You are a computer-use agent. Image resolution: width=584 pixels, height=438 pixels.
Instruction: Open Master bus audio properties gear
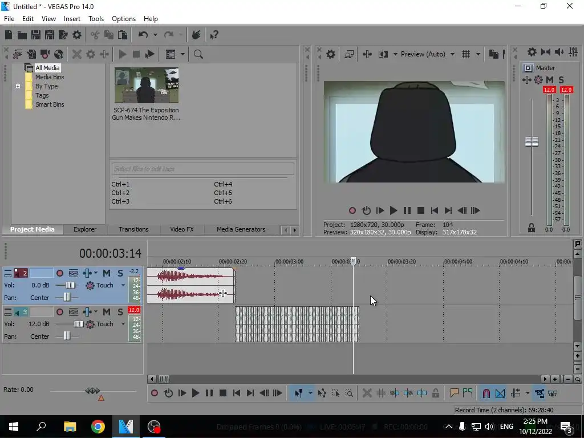pos(532,52)
